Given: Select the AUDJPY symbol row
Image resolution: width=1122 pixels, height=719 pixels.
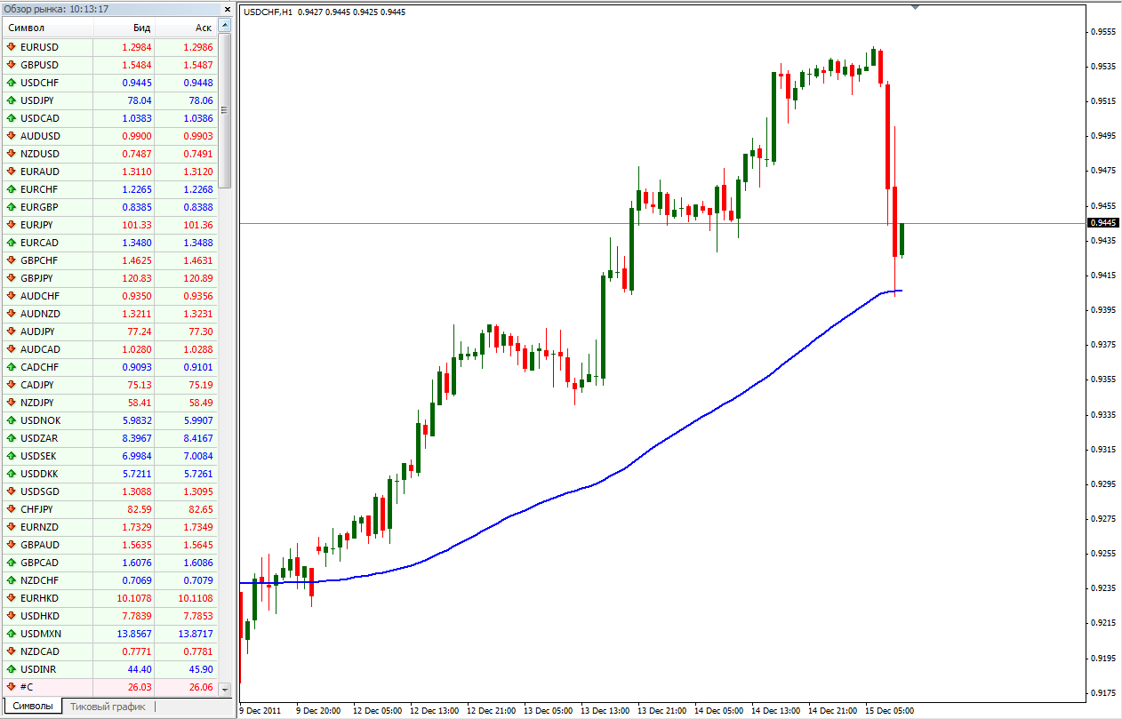Looking at the screenshot, I should coord(109,332).
